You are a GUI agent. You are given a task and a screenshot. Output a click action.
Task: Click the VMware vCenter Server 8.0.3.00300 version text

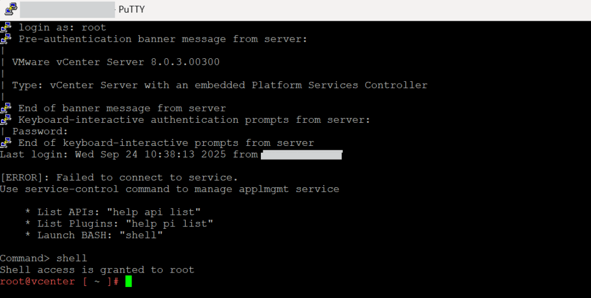115,62
